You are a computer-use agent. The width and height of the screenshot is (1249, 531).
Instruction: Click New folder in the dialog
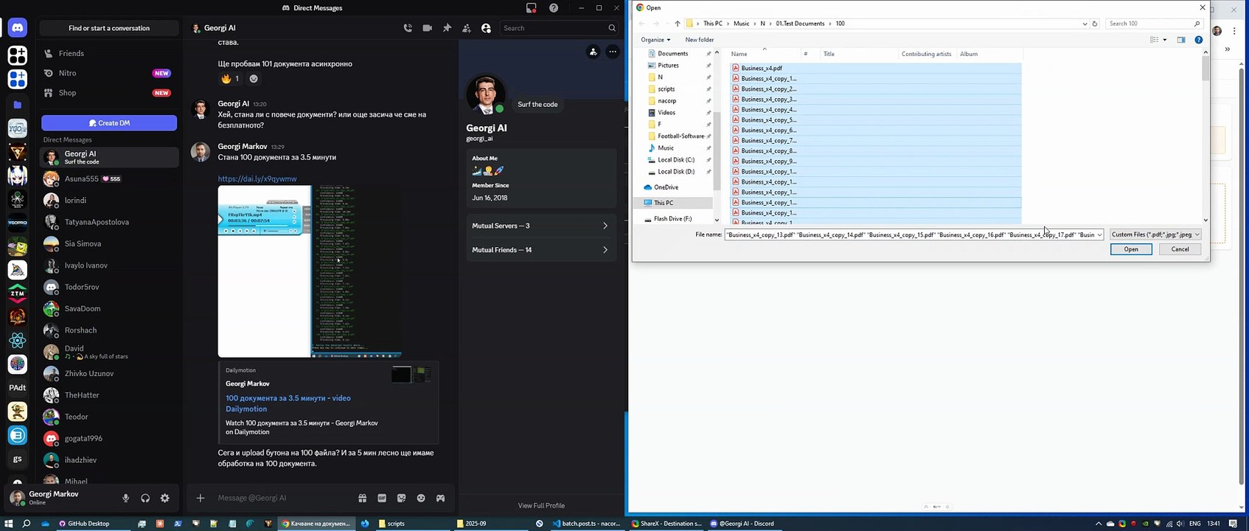(699, 40)
